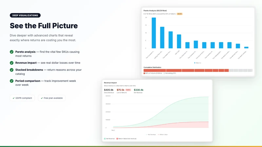262x147 pixels.
Task: Click the orange 80/20 badge in Pareto chart
Action: [x=179, y=14]
